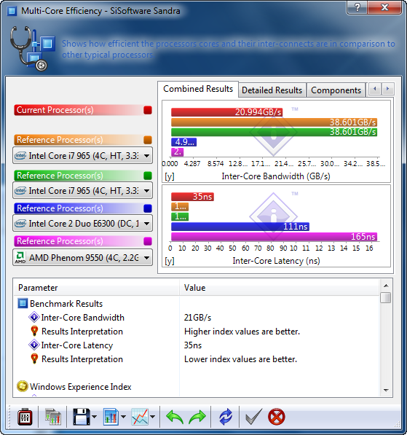This screenshot has height=435, width=407.
Task: Click the green forward arrow
Action: (x=197, y=417)
